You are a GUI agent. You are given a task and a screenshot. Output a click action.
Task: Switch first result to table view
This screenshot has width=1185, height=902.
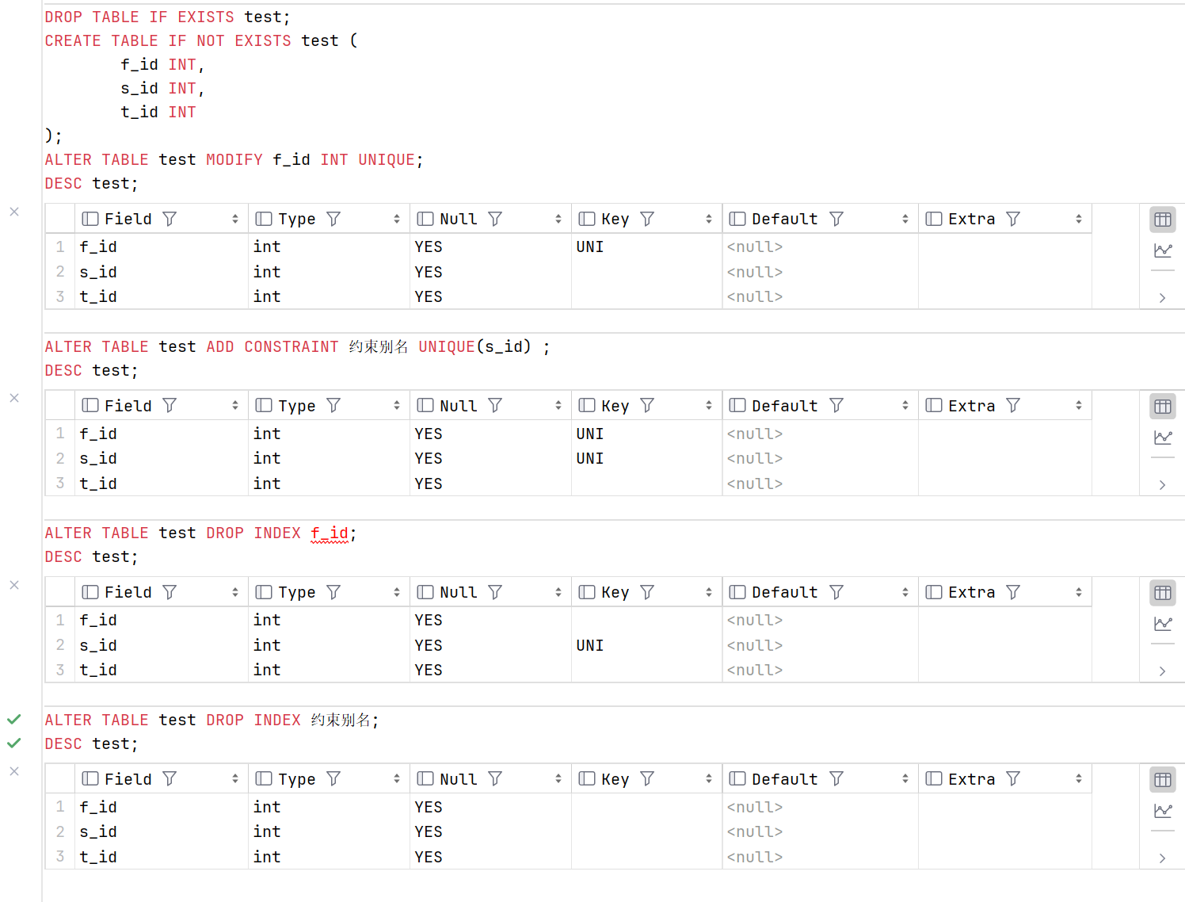point(1163,220)
